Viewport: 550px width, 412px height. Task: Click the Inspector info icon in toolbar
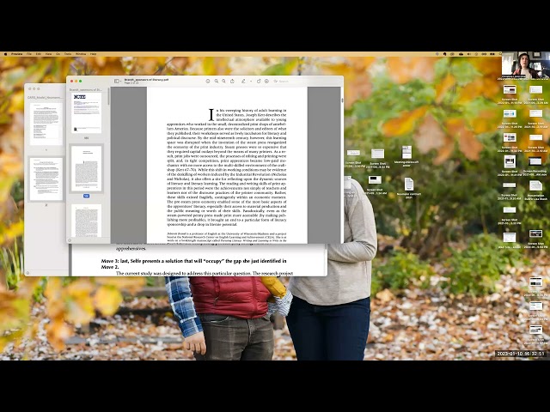click(x=208, y=81)
